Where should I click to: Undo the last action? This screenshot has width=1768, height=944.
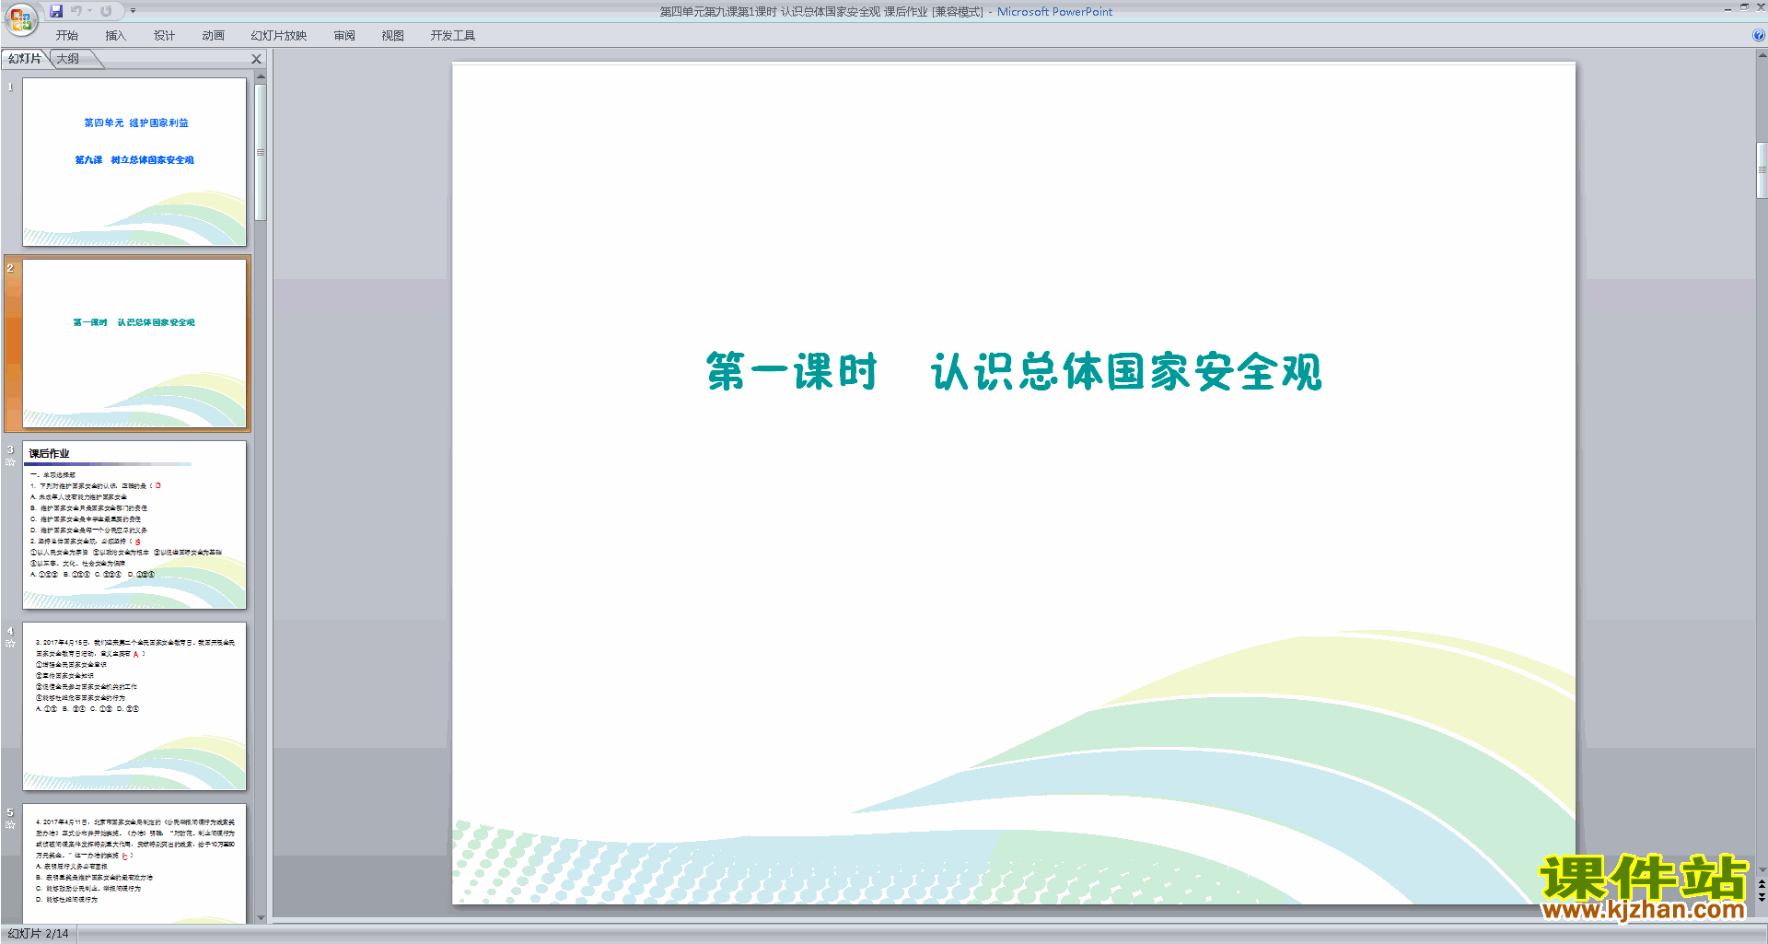[76, 11]
